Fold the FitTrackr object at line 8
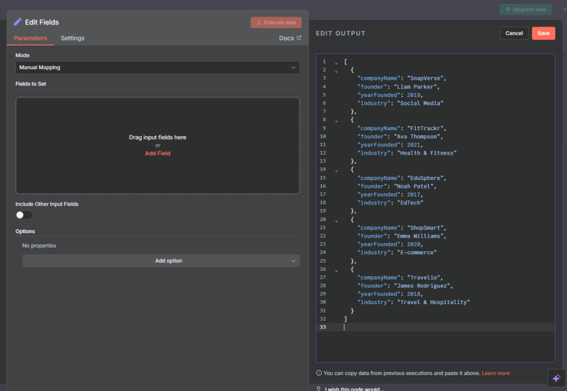The width and height of the screenshot is (567, 391). pos(336,120)
